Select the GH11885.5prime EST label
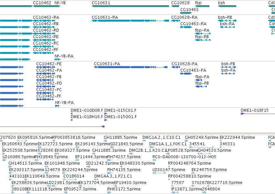The height and width of the screenshot is (194, 275). (121, 138)
